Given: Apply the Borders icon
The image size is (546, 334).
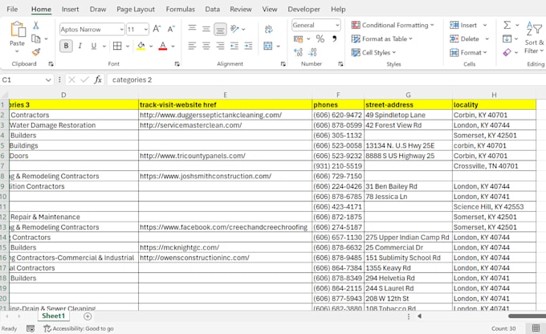Looking at the screenshot, I should pyautogui.click(x=117, y=46).
